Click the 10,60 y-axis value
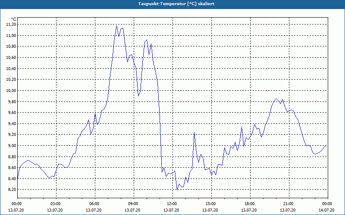 coord(11,58)
